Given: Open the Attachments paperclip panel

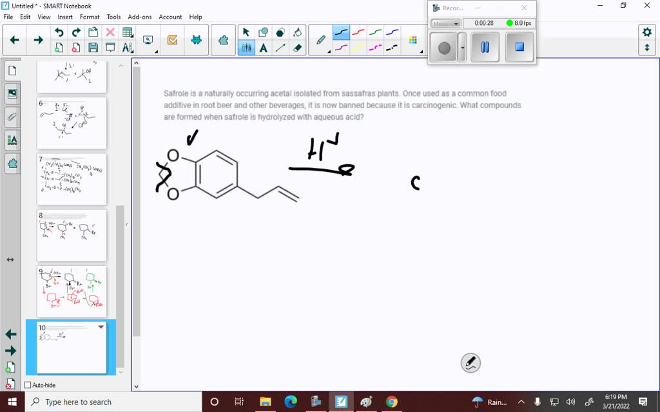Looking at the screenshot, I should [x=12, y=117].
